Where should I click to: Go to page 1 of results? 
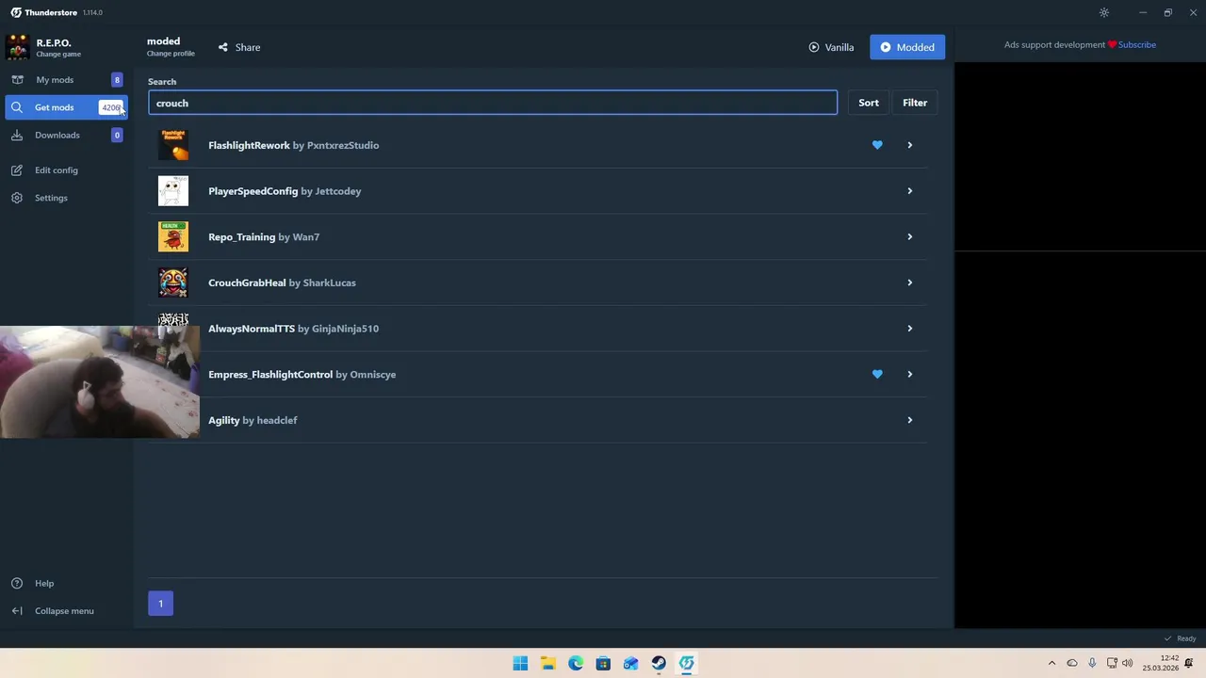(160, 604)
